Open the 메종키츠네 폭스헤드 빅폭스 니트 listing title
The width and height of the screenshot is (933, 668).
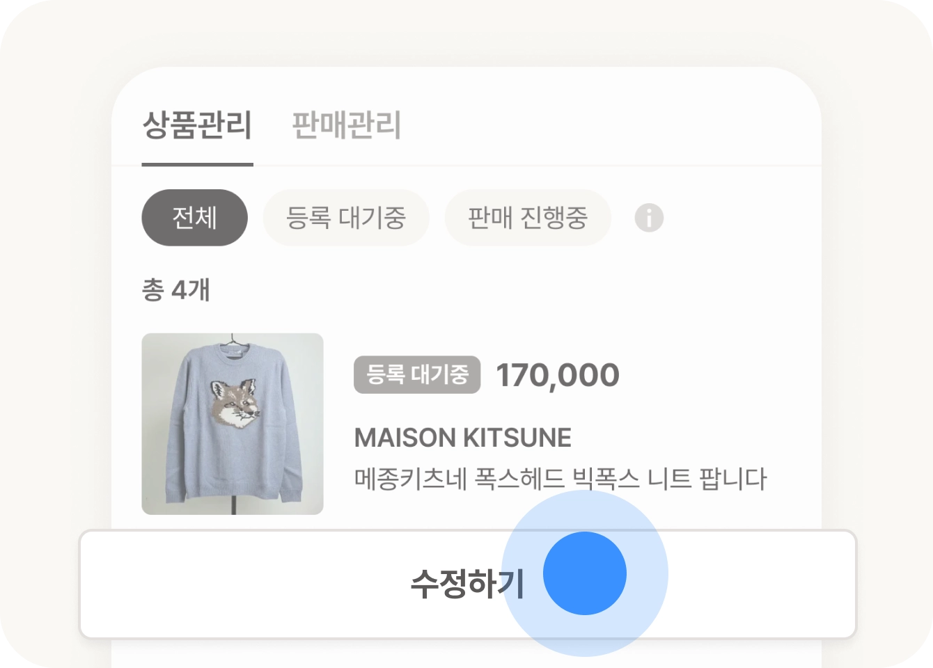coord(560,479)
